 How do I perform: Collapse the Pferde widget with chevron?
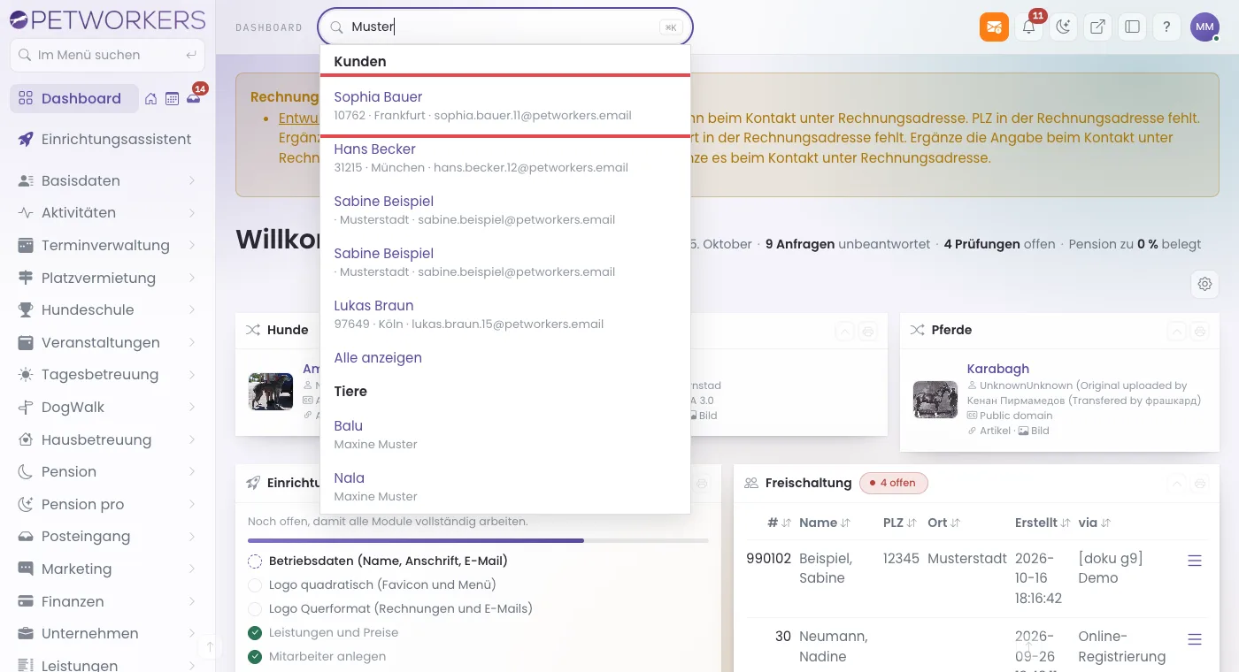1176,332
